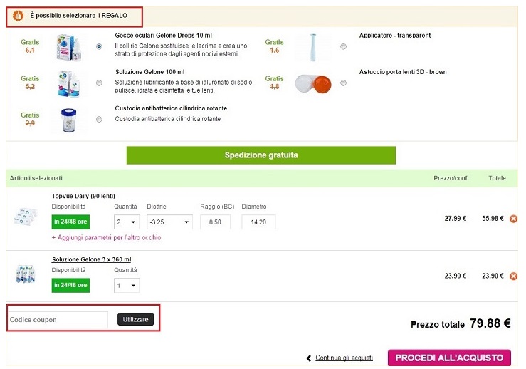
Task: Click the Prezzo totale 79.88 € amount
Action: (x=490, y=323)
